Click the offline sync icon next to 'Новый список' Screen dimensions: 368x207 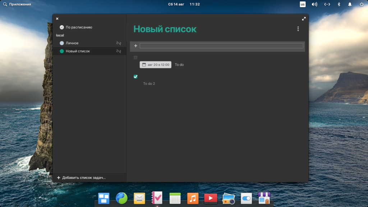[x=119, y=51]
